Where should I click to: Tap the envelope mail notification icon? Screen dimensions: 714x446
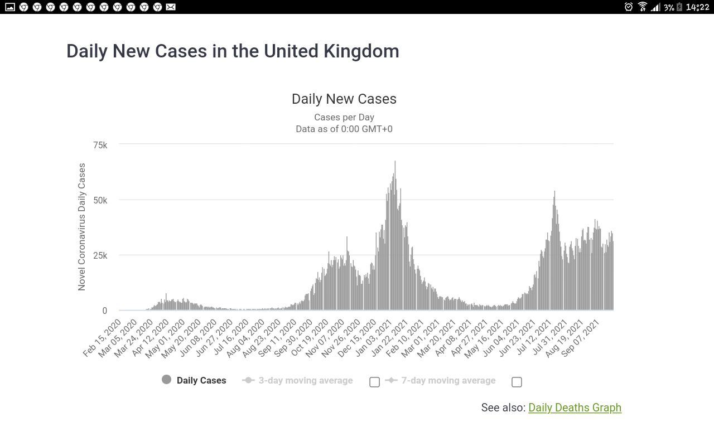click(171, 7)
